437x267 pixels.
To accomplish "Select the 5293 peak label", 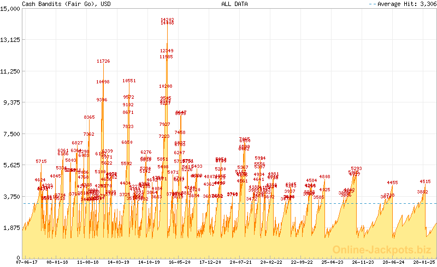I will tap(356, 168).
